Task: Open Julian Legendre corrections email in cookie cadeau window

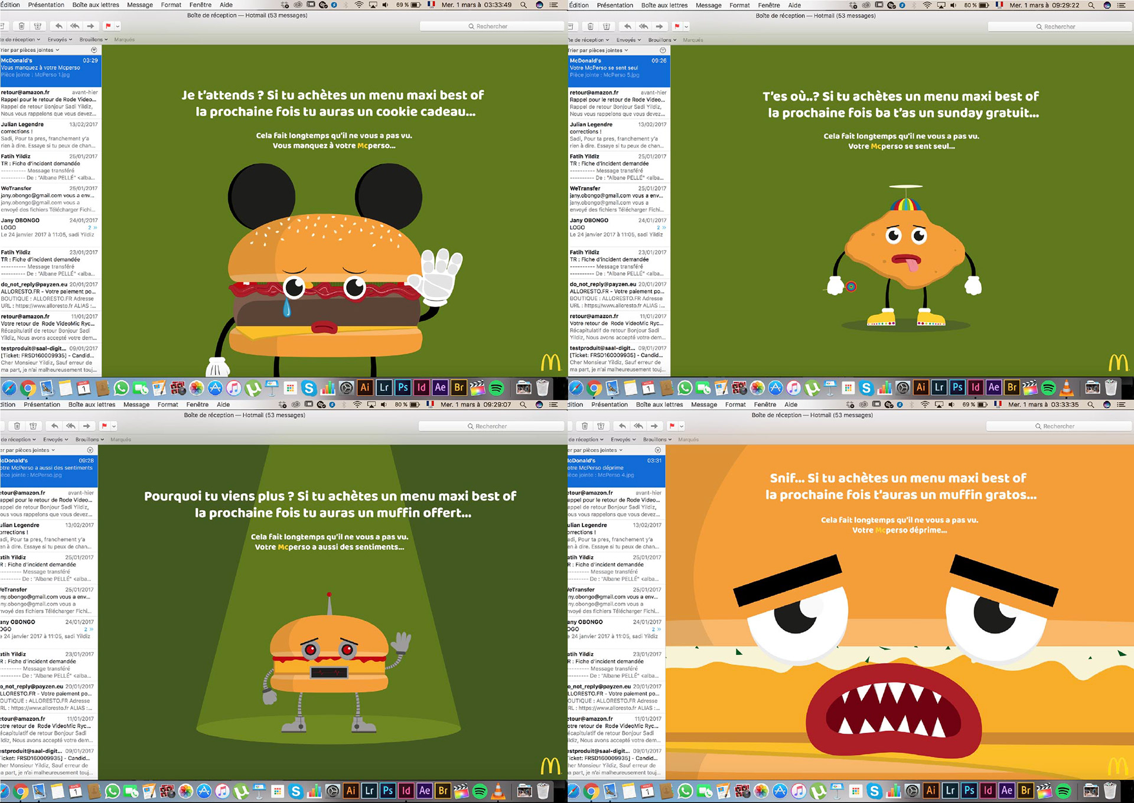Action: point(51,135)
